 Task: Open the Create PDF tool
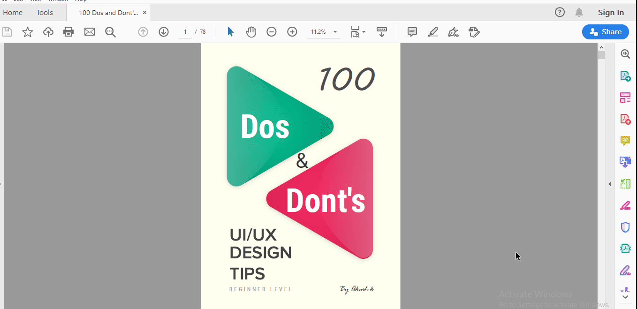(x=625, y=119)
